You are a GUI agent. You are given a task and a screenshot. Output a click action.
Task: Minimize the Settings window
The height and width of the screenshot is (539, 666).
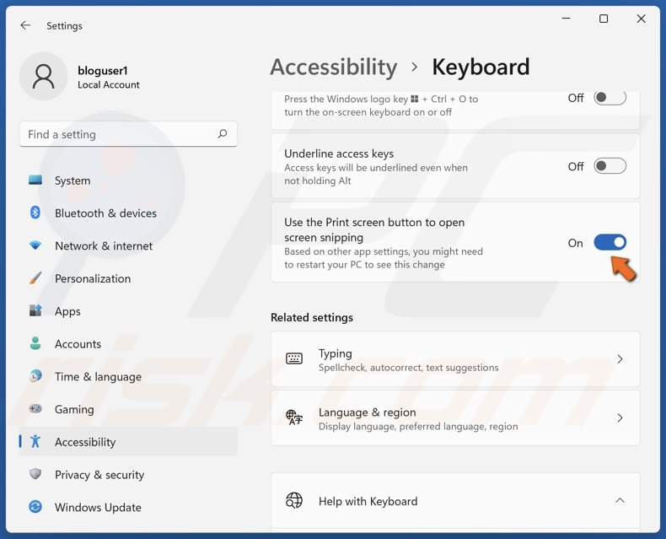point(566,19)
